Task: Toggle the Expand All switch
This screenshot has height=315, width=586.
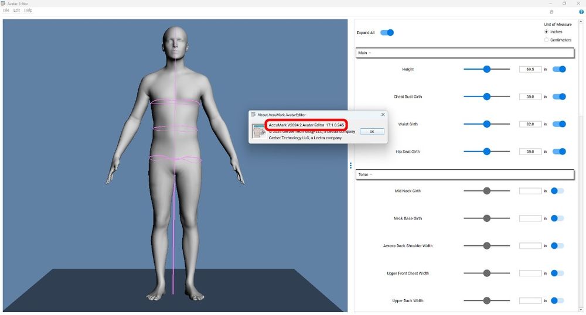Action: tap(387, 32)
